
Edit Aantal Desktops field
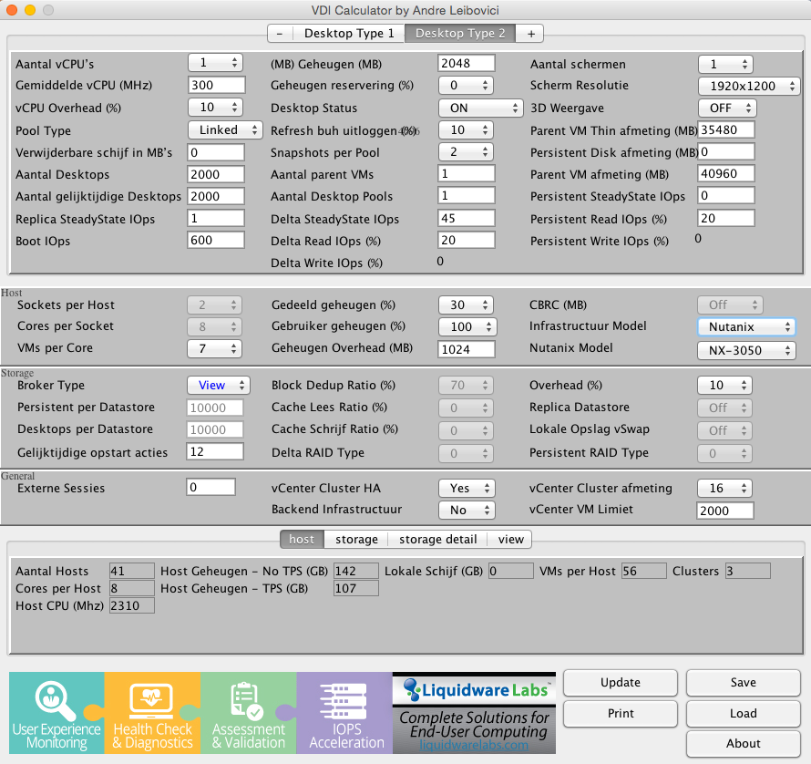pyautogui.click(x=216, y=174)
